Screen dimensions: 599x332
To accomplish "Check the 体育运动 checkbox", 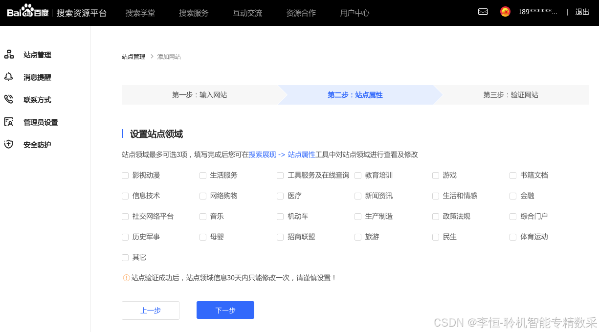I will pos(513,237).
